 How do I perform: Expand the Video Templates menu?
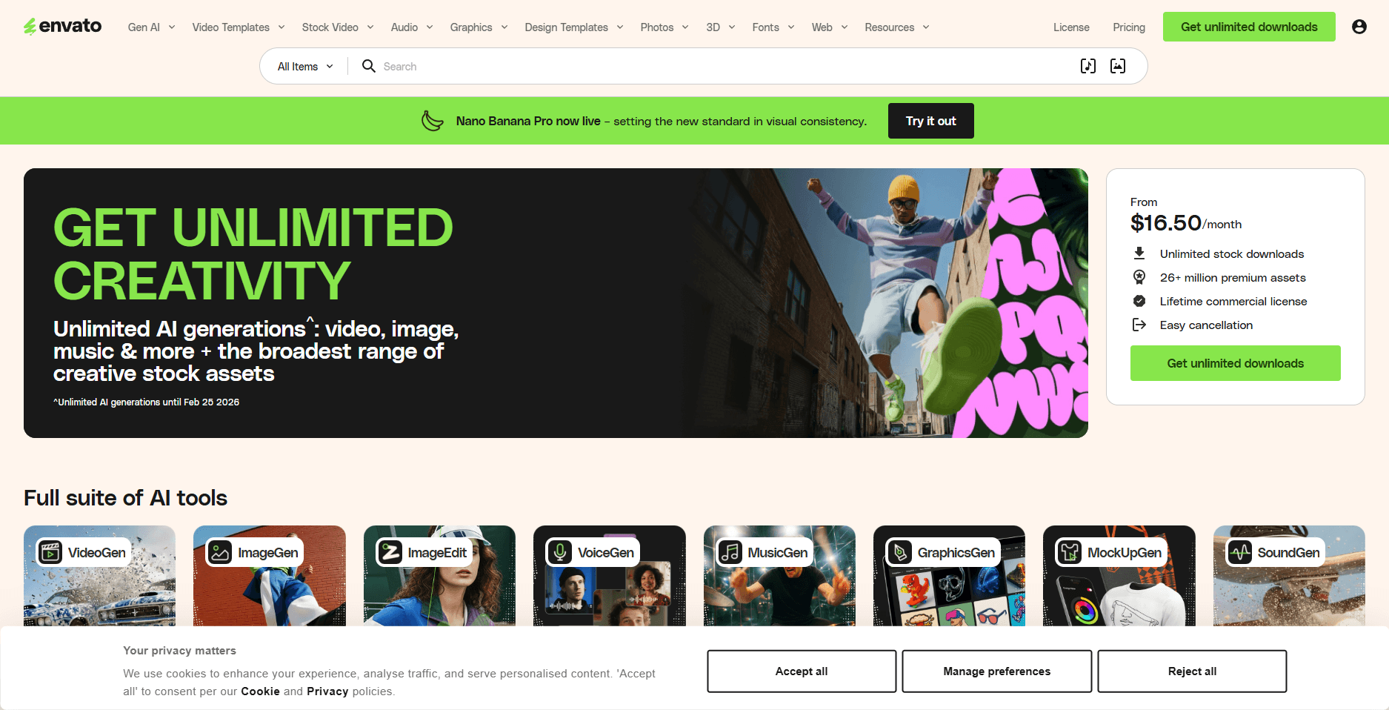pos(239,27)
